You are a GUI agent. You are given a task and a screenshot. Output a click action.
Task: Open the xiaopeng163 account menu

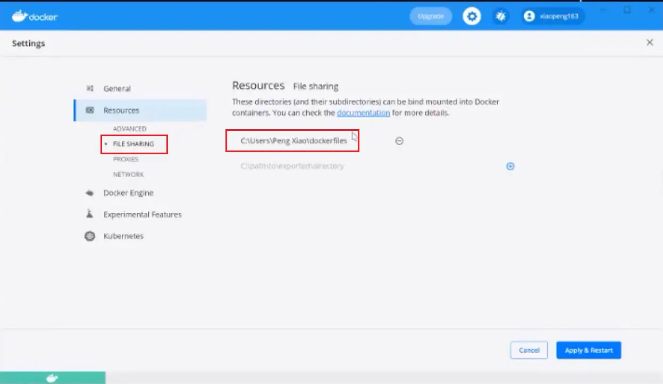pyautogui.click(x=552, y=16)
